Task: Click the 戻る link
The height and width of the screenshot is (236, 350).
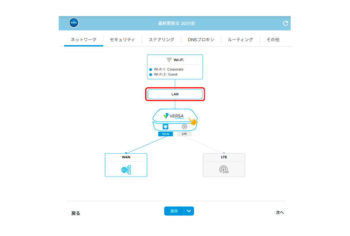Action: (x=76, y=213)
